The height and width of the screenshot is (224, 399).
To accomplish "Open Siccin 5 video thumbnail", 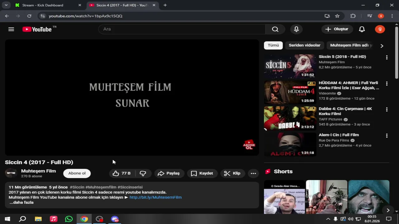I will 290,66.
